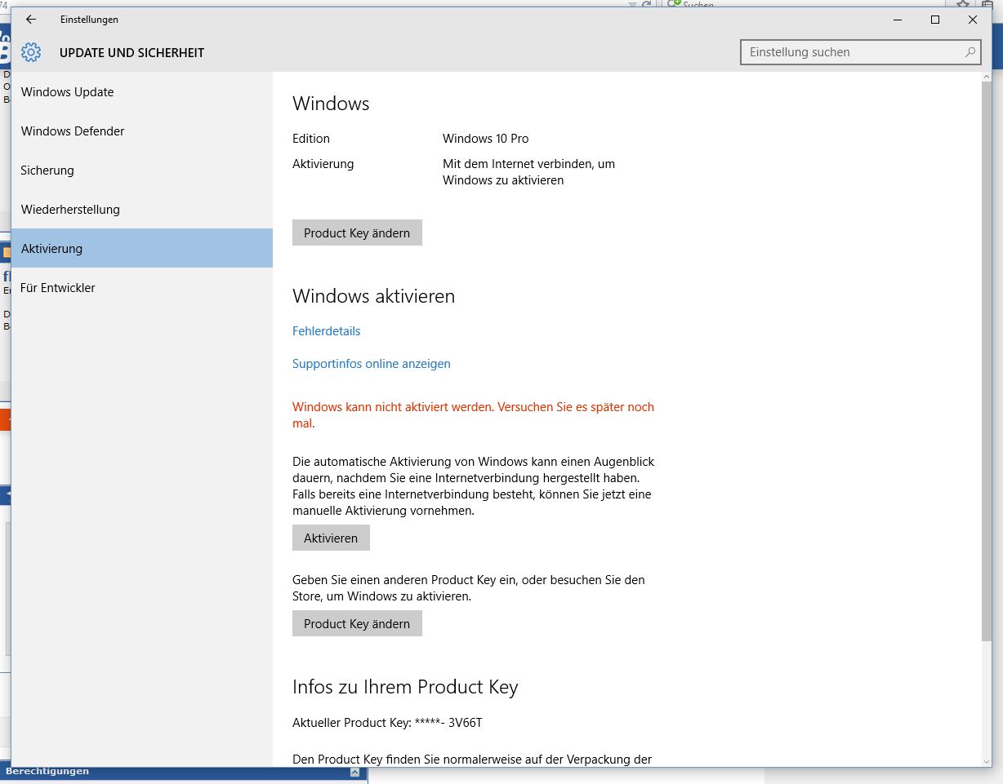Image resolution: width=1003 pixels, height=784 pixels.
Task: Open Supportinfos online anzeigen link
Action: click(x=372, y=364)
